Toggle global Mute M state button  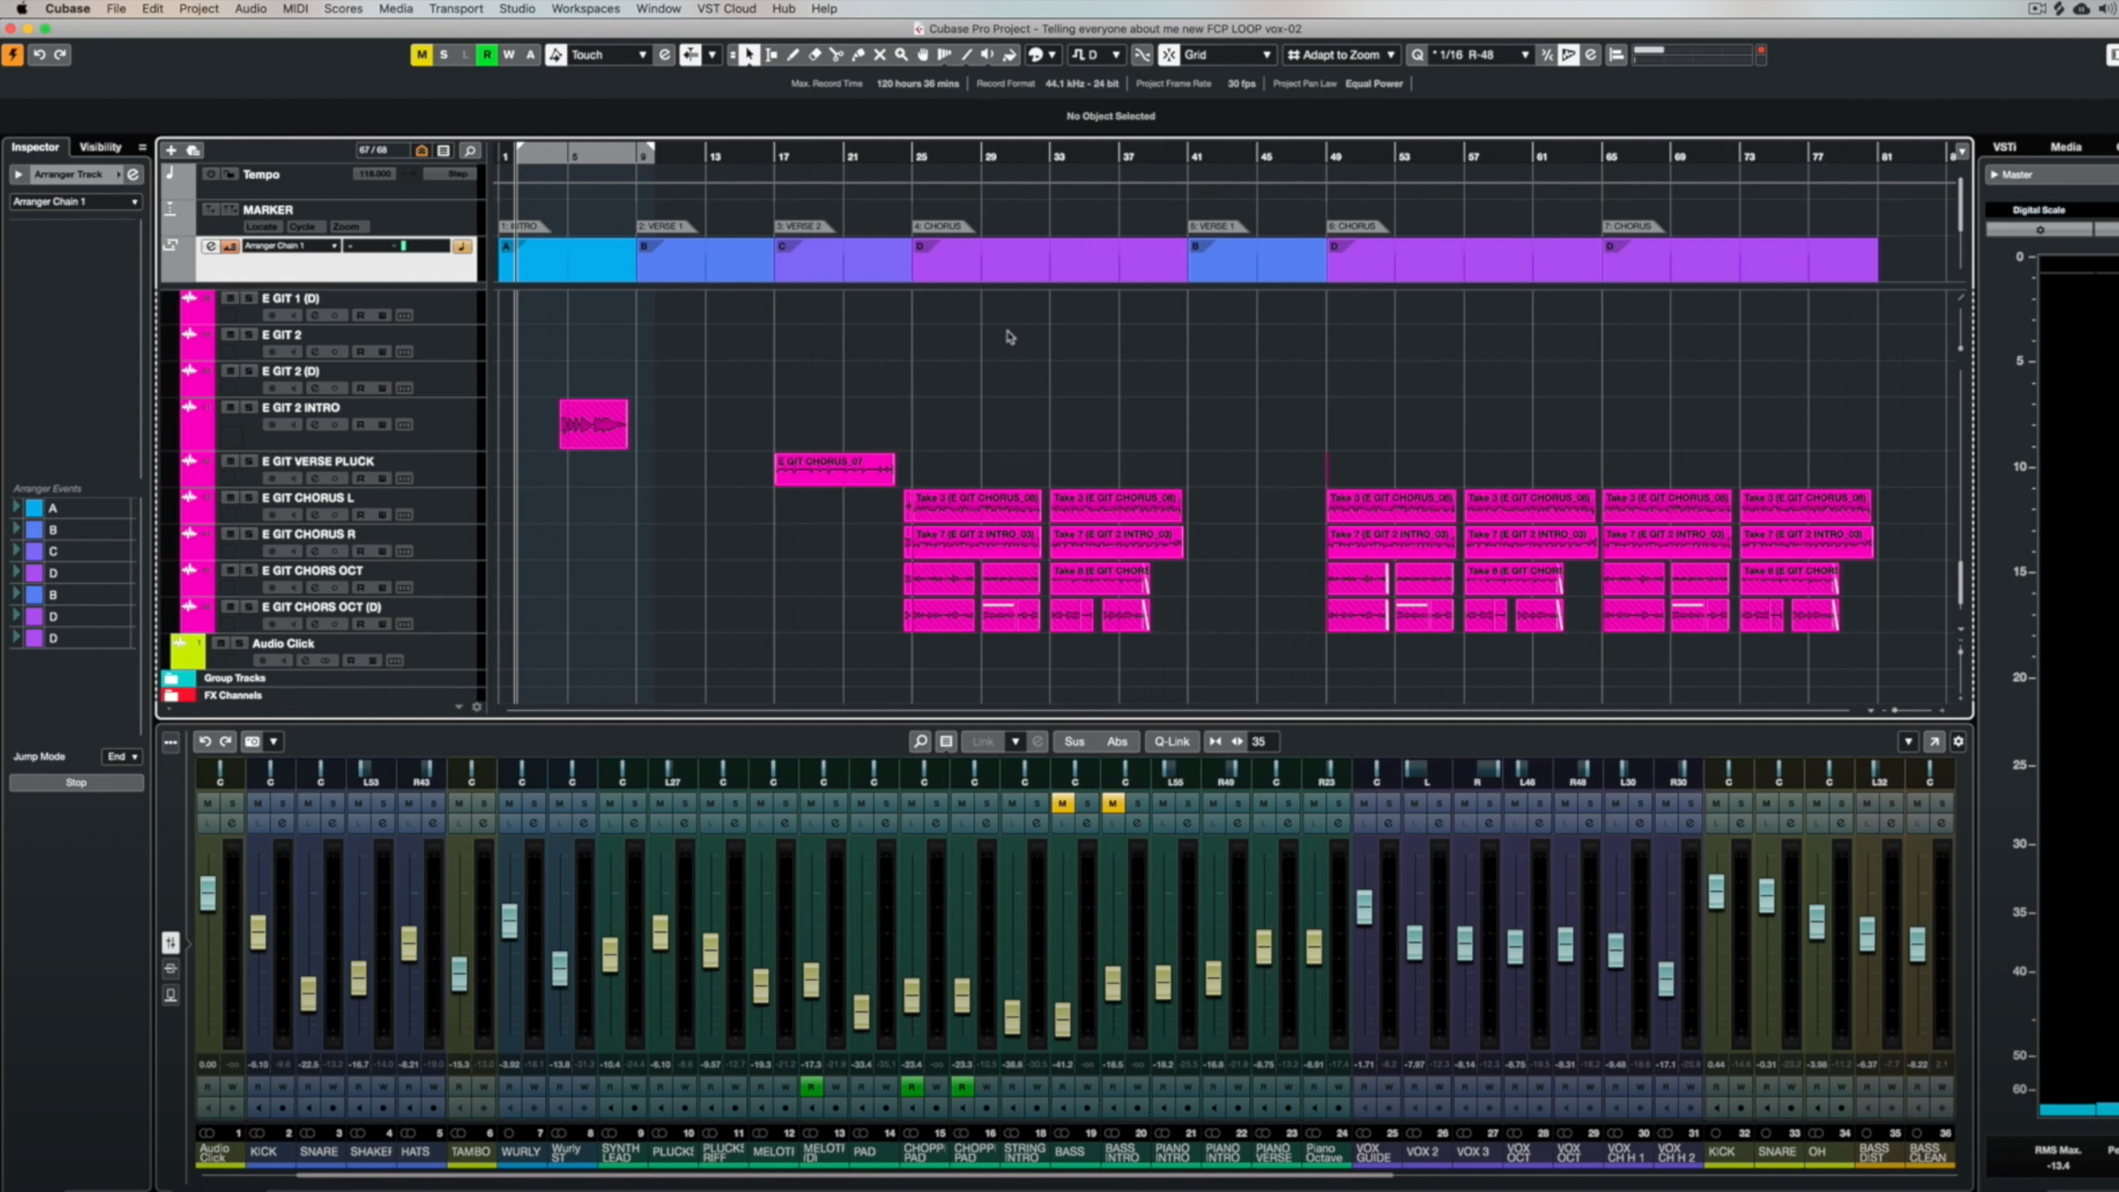421,55
